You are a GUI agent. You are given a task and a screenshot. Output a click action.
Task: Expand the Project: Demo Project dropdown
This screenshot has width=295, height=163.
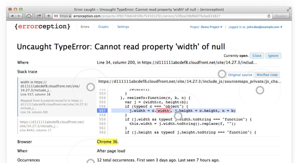[206, 27]
